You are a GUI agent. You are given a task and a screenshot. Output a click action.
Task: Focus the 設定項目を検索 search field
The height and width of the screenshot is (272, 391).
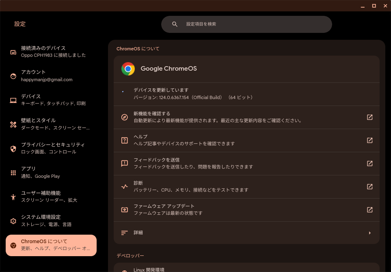246,24
